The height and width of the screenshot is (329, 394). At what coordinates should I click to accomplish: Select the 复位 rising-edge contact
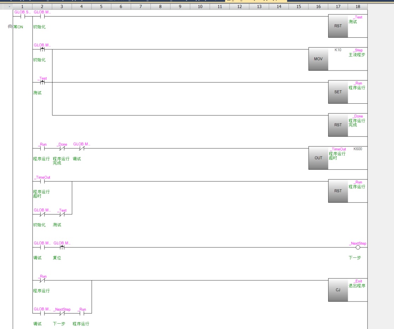pyautogui.click(x=62, y=247)
